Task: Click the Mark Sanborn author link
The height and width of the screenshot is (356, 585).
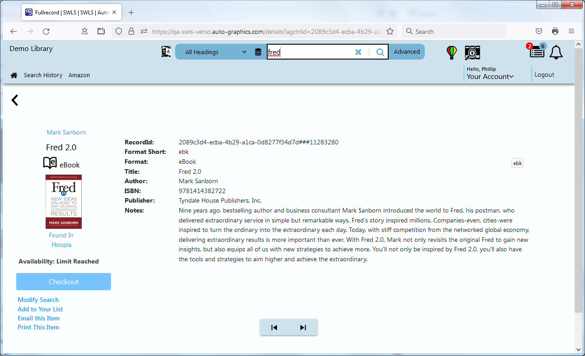Action: (66, 132)
